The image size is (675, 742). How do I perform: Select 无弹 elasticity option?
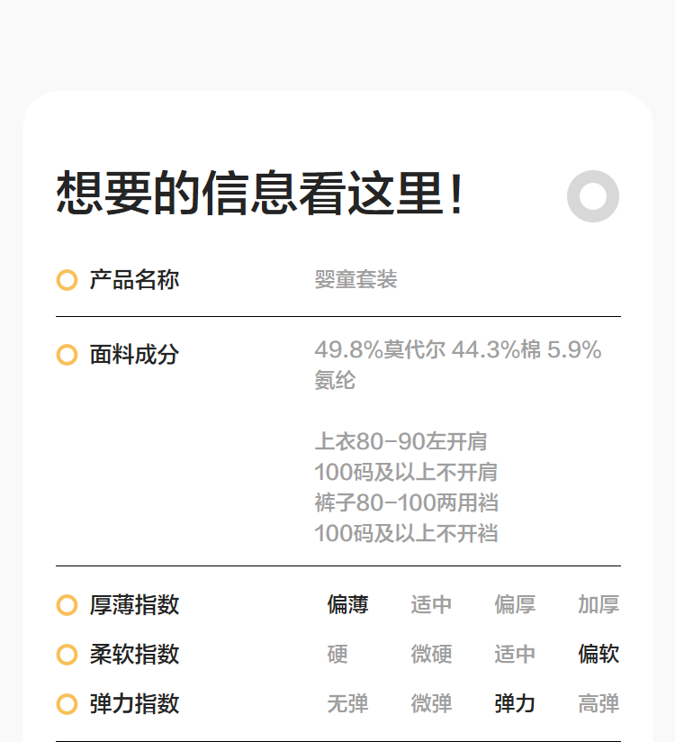coord(347,704)
